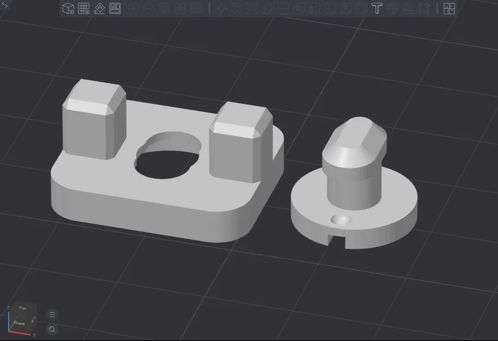This screenshot has height=341, width=498.
Task: Click the Arrange objects icon
Action: point(115,9)
